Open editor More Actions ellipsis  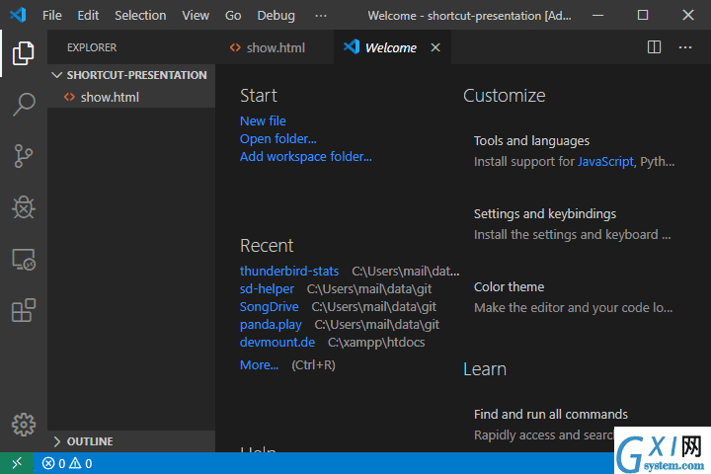point(685,47)
